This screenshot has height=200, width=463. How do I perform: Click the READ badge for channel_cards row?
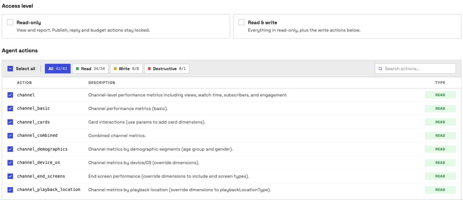[440, 122]
